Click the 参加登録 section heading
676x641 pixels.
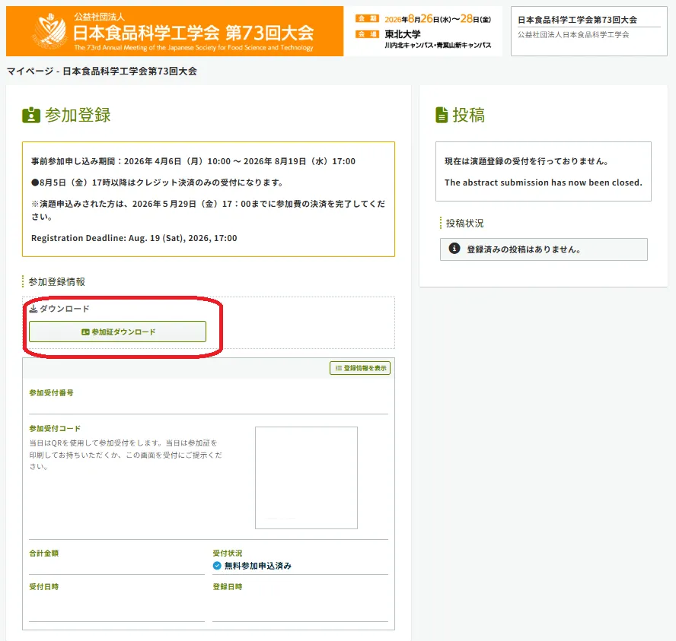coord(78,116)
